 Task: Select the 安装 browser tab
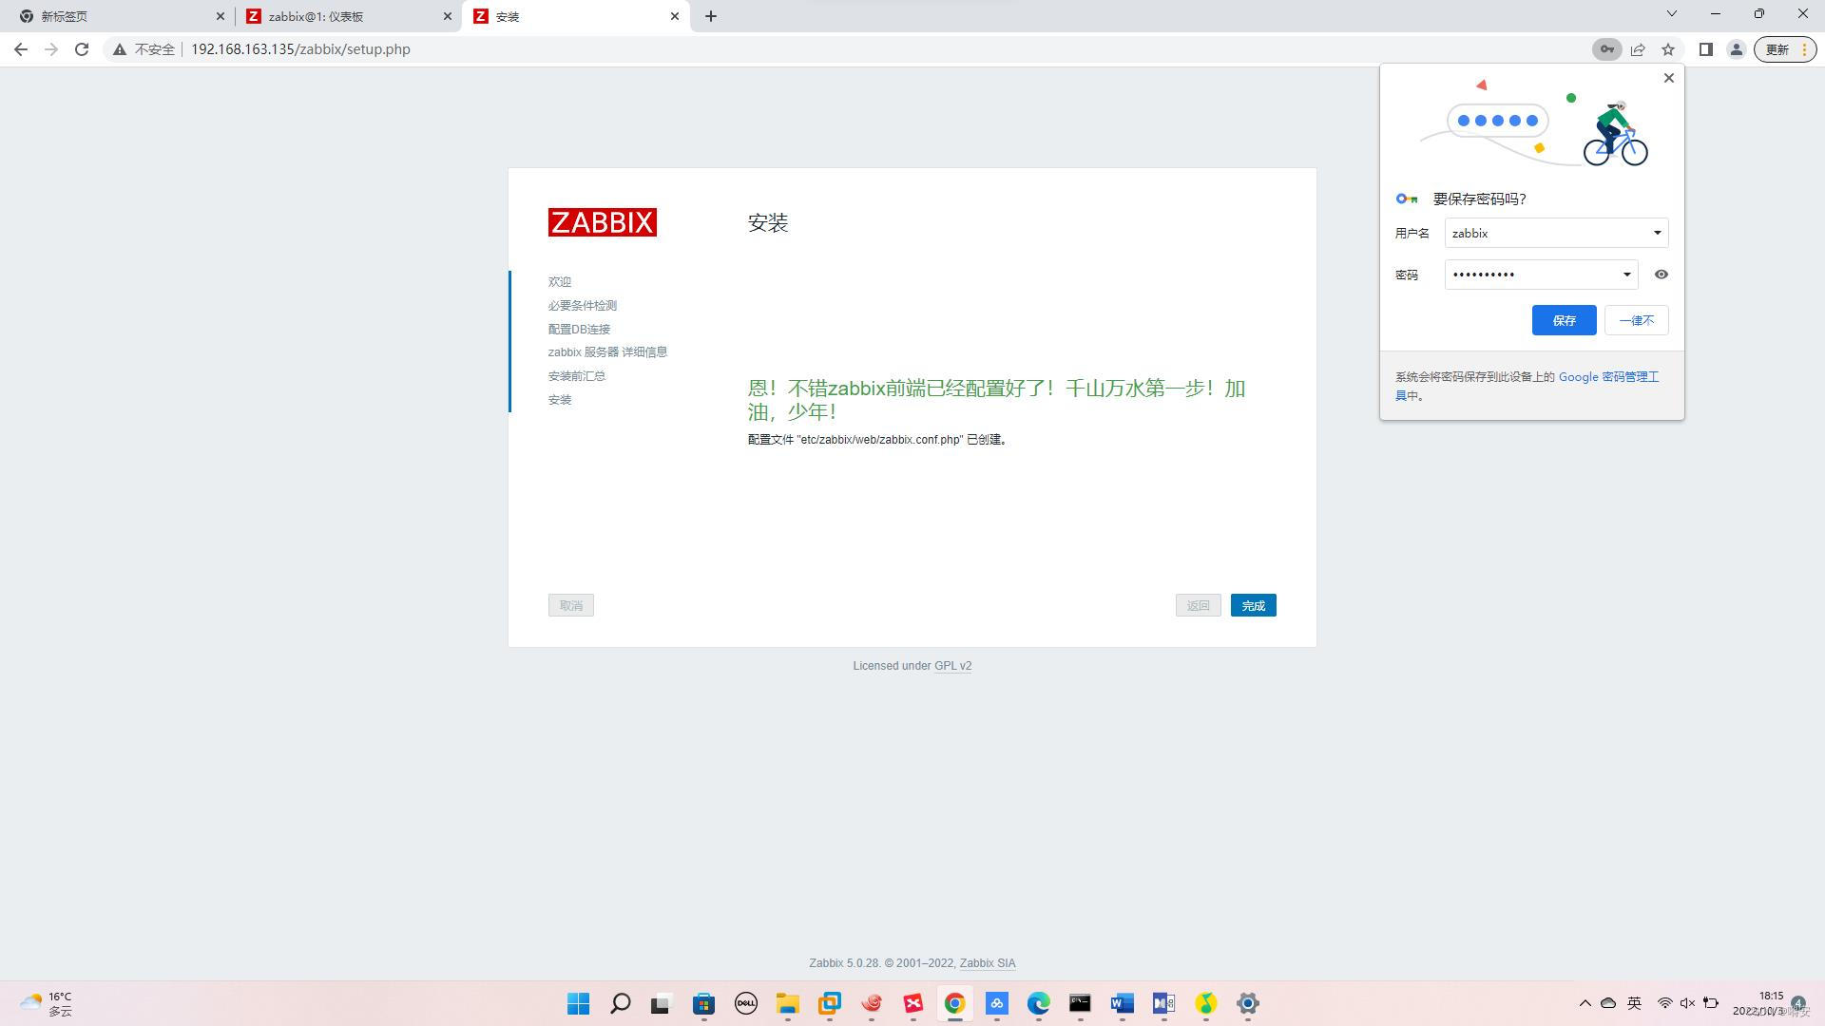click(575, 16)
